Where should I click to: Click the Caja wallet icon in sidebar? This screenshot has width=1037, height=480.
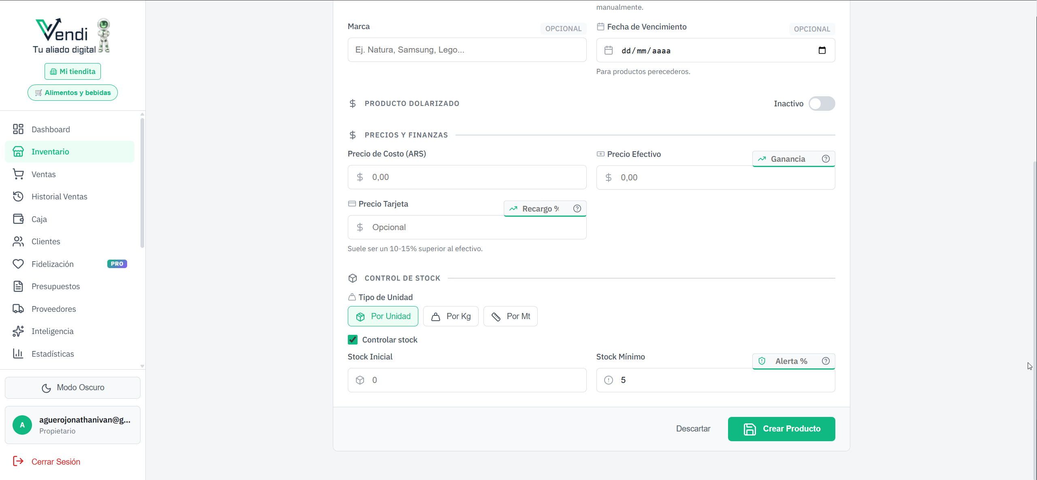tap(18, 219)
